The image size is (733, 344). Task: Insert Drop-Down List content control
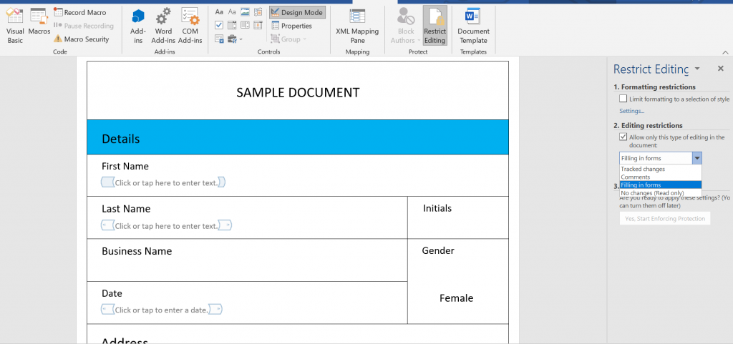tap(245, 25)
